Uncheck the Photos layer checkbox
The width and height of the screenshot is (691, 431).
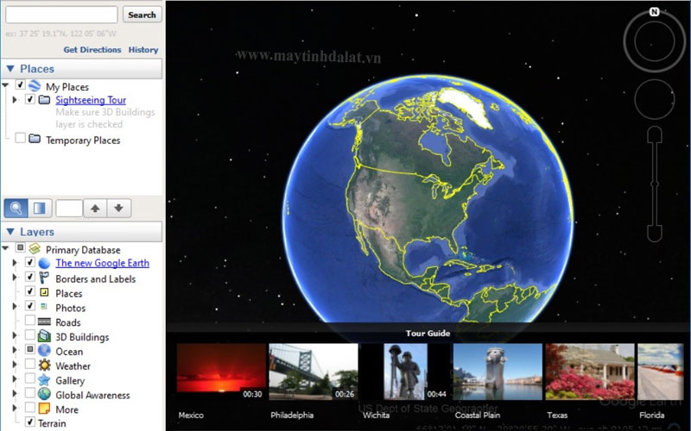[x=30, y=305]
